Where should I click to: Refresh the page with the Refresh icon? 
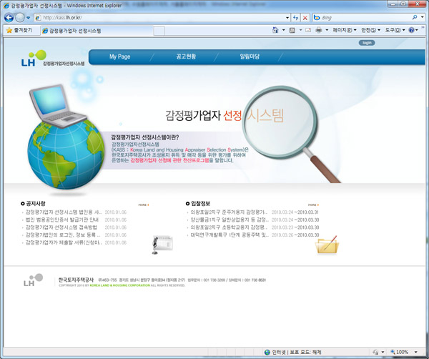tap(295, 18)
